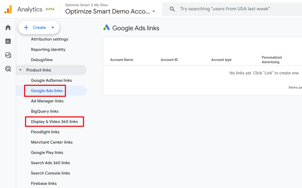302x188 pixels.
Task: Open Search Console links
Action: [x=50, y=173]
